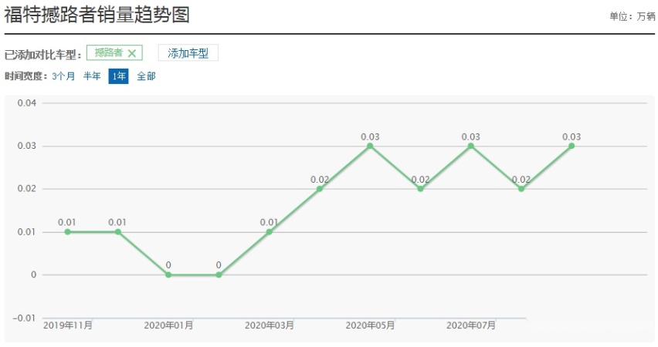Image resolution: width=658 pixels, height=347 pixels.
Task: Select the 3个月 time range
Action: tap(63, 76)
